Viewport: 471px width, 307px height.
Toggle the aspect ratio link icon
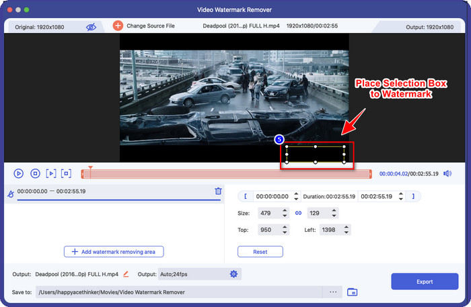coord(298,213)
